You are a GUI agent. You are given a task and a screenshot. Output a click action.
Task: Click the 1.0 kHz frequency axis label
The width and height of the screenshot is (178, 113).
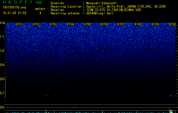(2, 51)
